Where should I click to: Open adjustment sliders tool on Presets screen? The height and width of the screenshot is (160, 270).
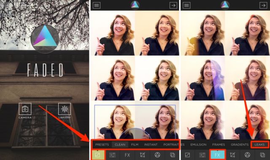click(x=113, y=155)
